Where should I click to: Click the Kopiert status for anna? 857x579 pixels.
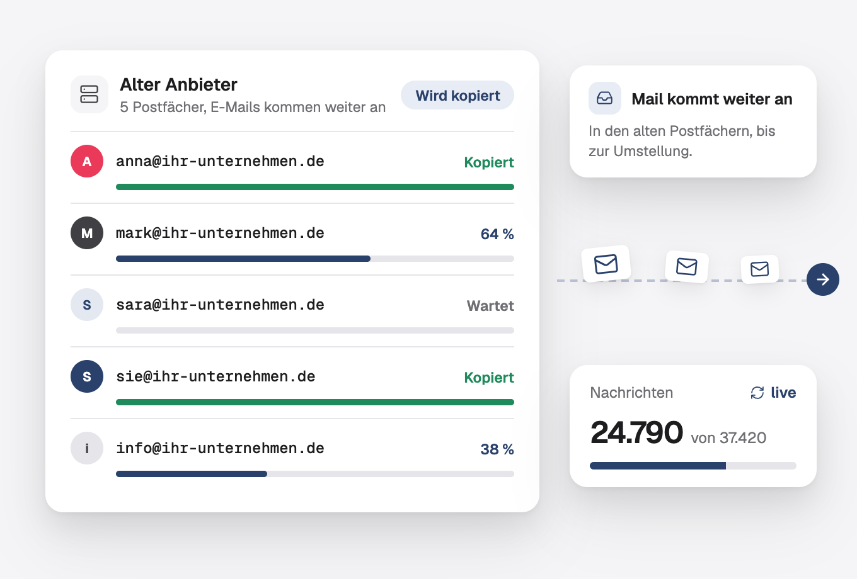point(489,162)
